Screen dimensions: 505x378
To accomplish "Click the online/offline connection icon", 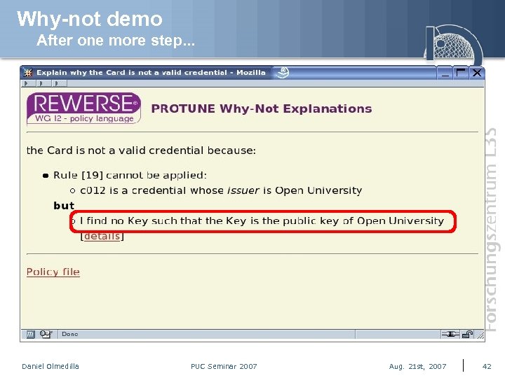I will pos(450,335).
